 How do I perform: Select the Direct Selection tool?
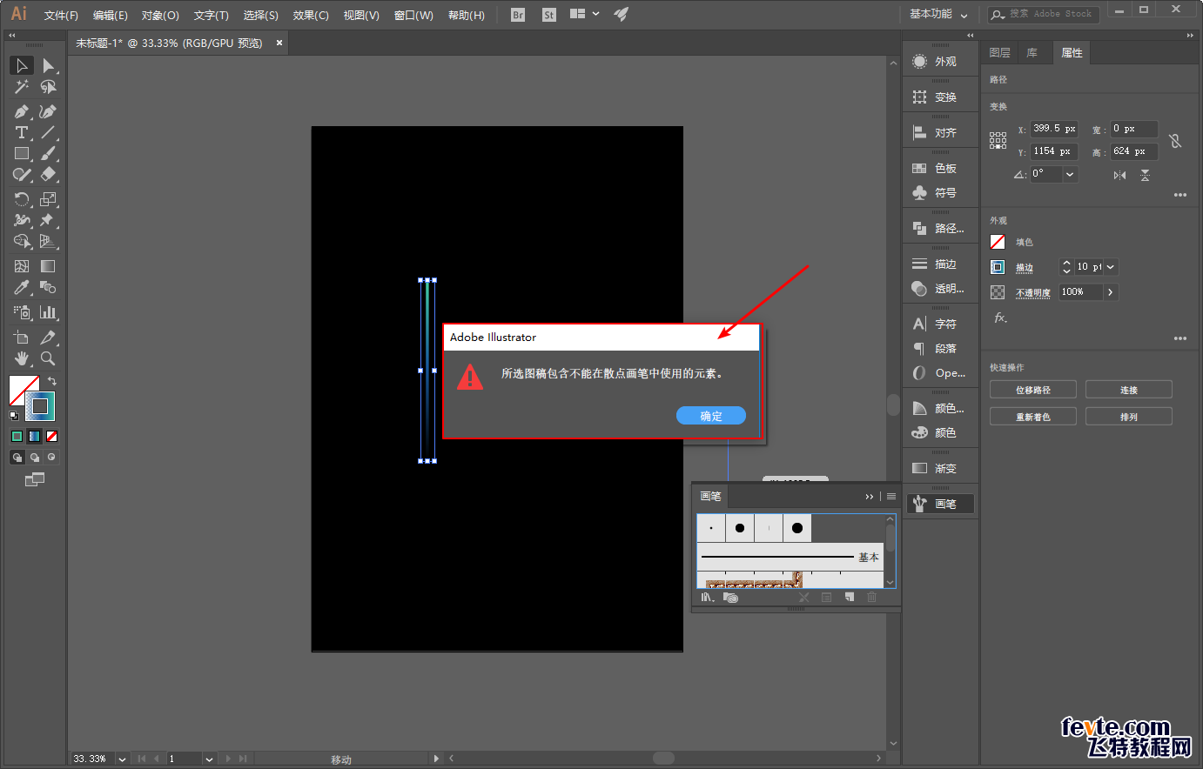pyautogui.click(x=49, y=66)
